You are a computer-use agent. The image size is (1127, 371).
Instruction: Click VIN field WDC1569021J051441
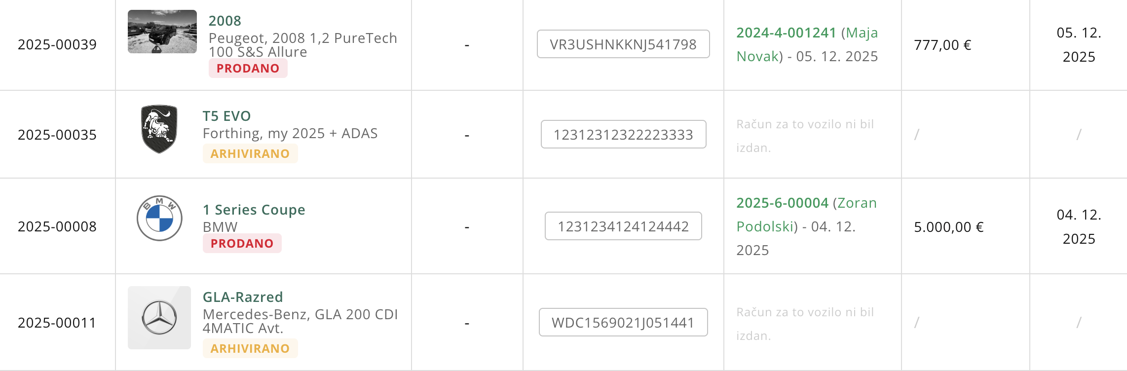(623, 323)
